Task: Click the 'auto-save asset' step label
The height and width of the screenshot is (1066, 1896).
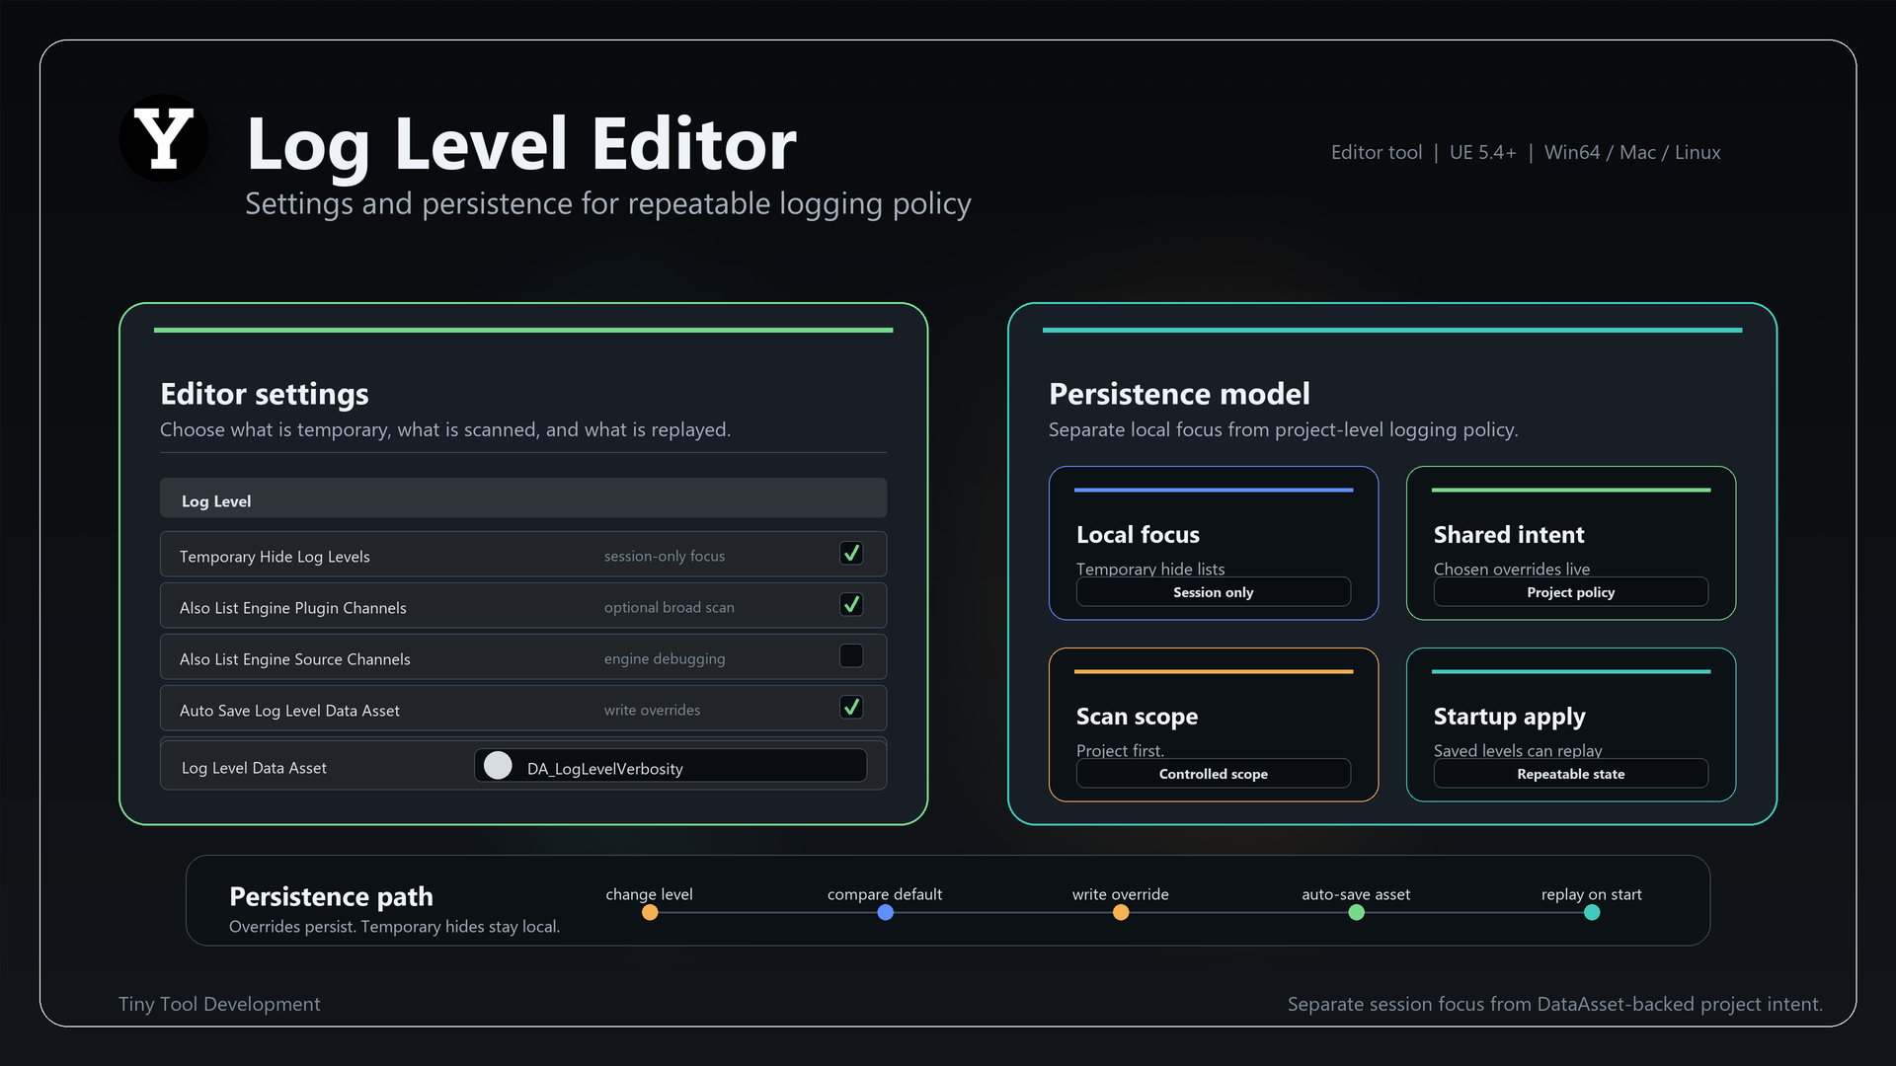Action: click(x=1356, y=894)
